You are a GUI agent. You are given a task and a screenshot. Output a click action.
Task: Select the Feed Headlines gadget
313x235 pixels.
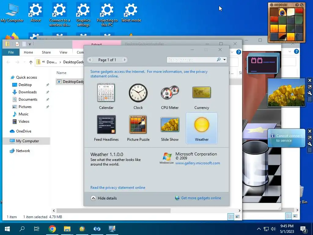[x=106, y=128]
